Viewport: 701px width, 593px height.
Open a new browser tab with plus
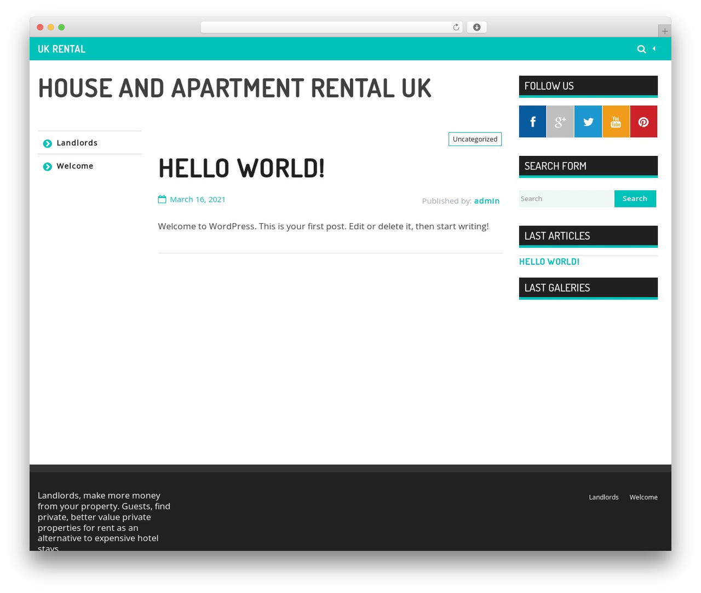(x=664, y=31)
